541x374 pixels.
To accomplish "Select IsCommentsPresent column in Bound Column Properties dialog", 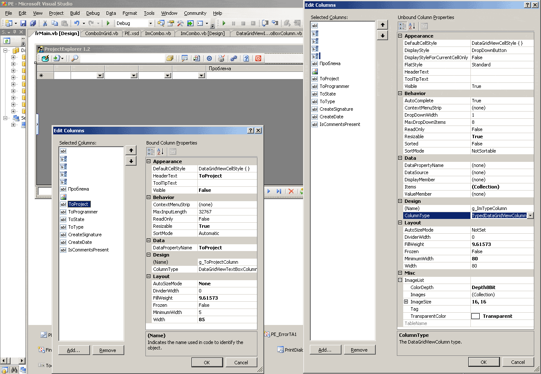I will (x=88, y=250).
